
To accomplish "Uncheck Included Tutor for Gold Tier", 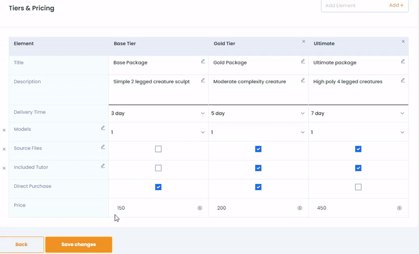I will (x=258, y=168).
